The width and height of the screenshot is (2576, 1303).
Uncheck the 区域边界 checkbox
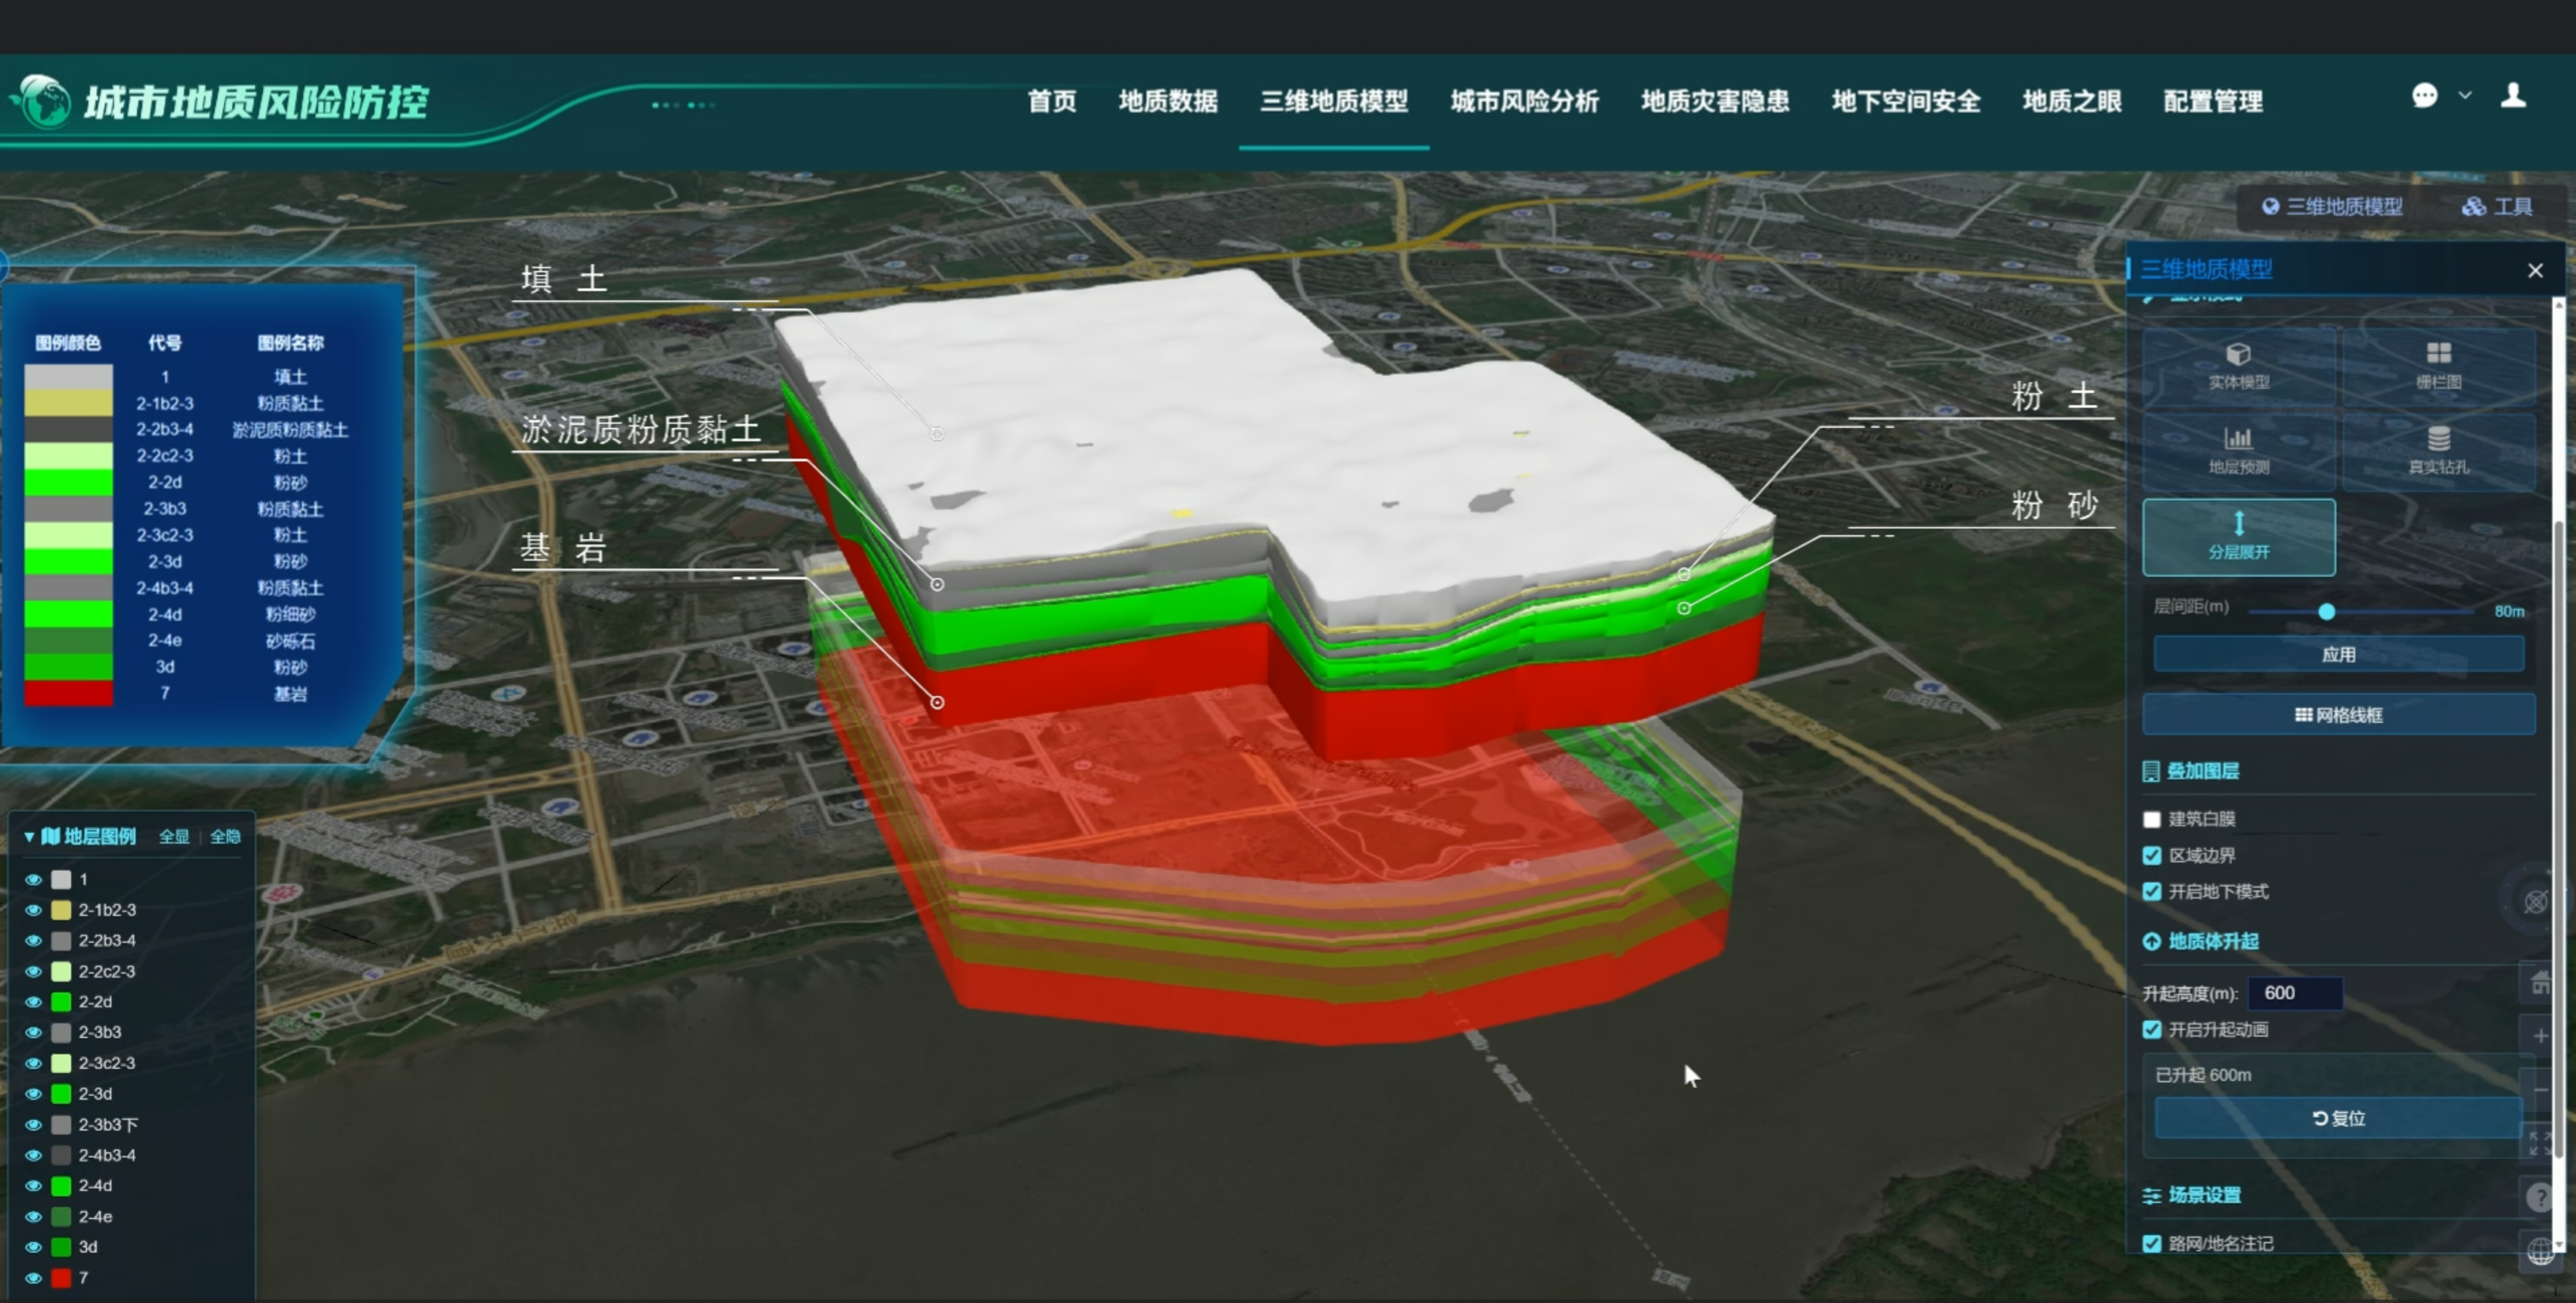tap(2152, 855)
